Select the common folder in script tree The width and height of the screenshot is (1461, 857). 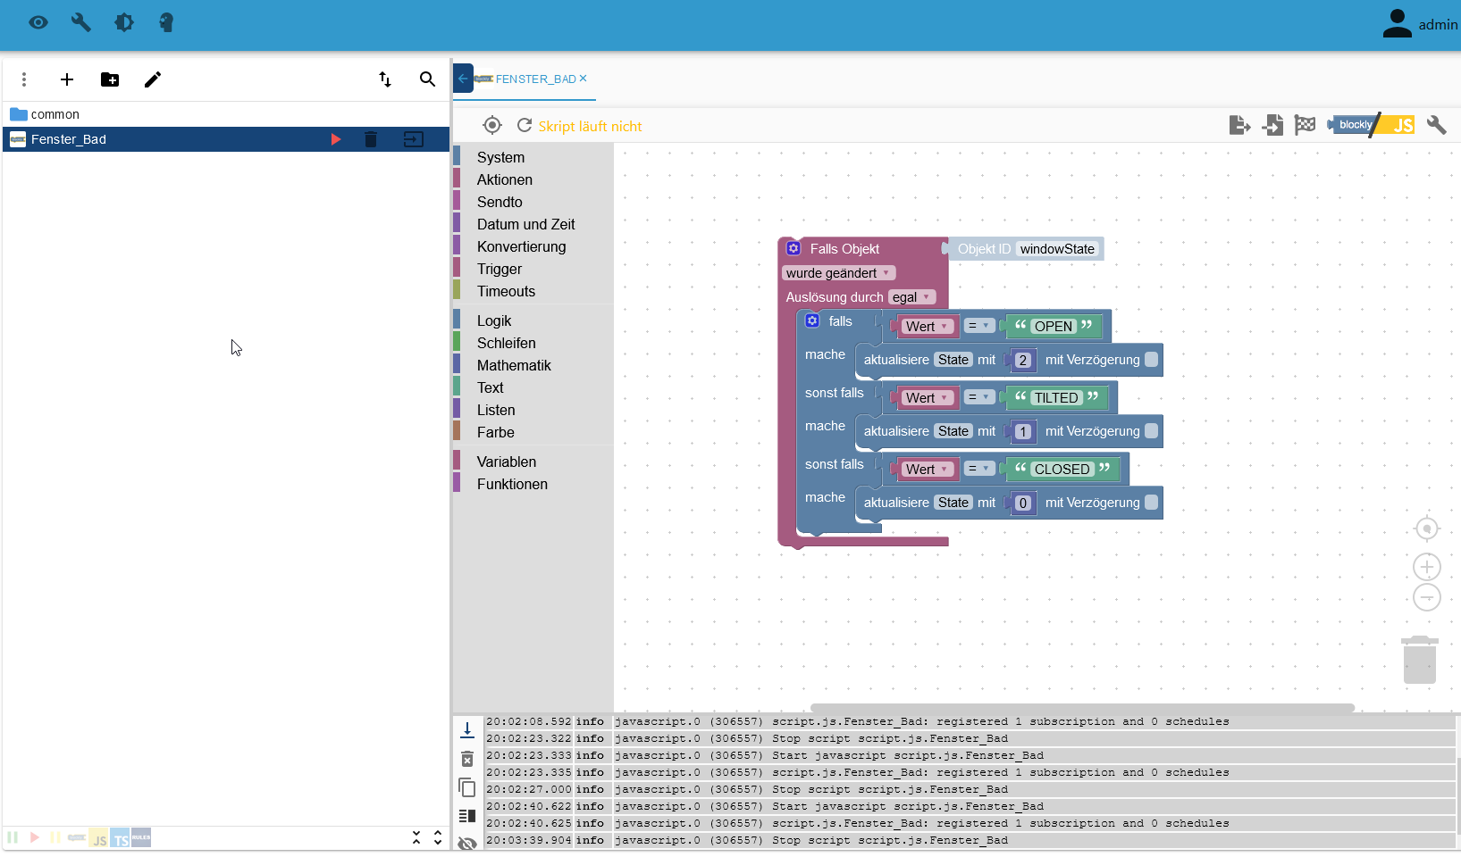(55, 114)
